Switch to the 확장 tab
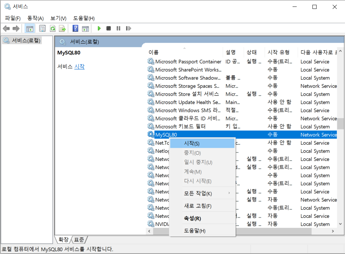This screenshot has height=254, width=345. pyautogui.click(x=63, y=240)
